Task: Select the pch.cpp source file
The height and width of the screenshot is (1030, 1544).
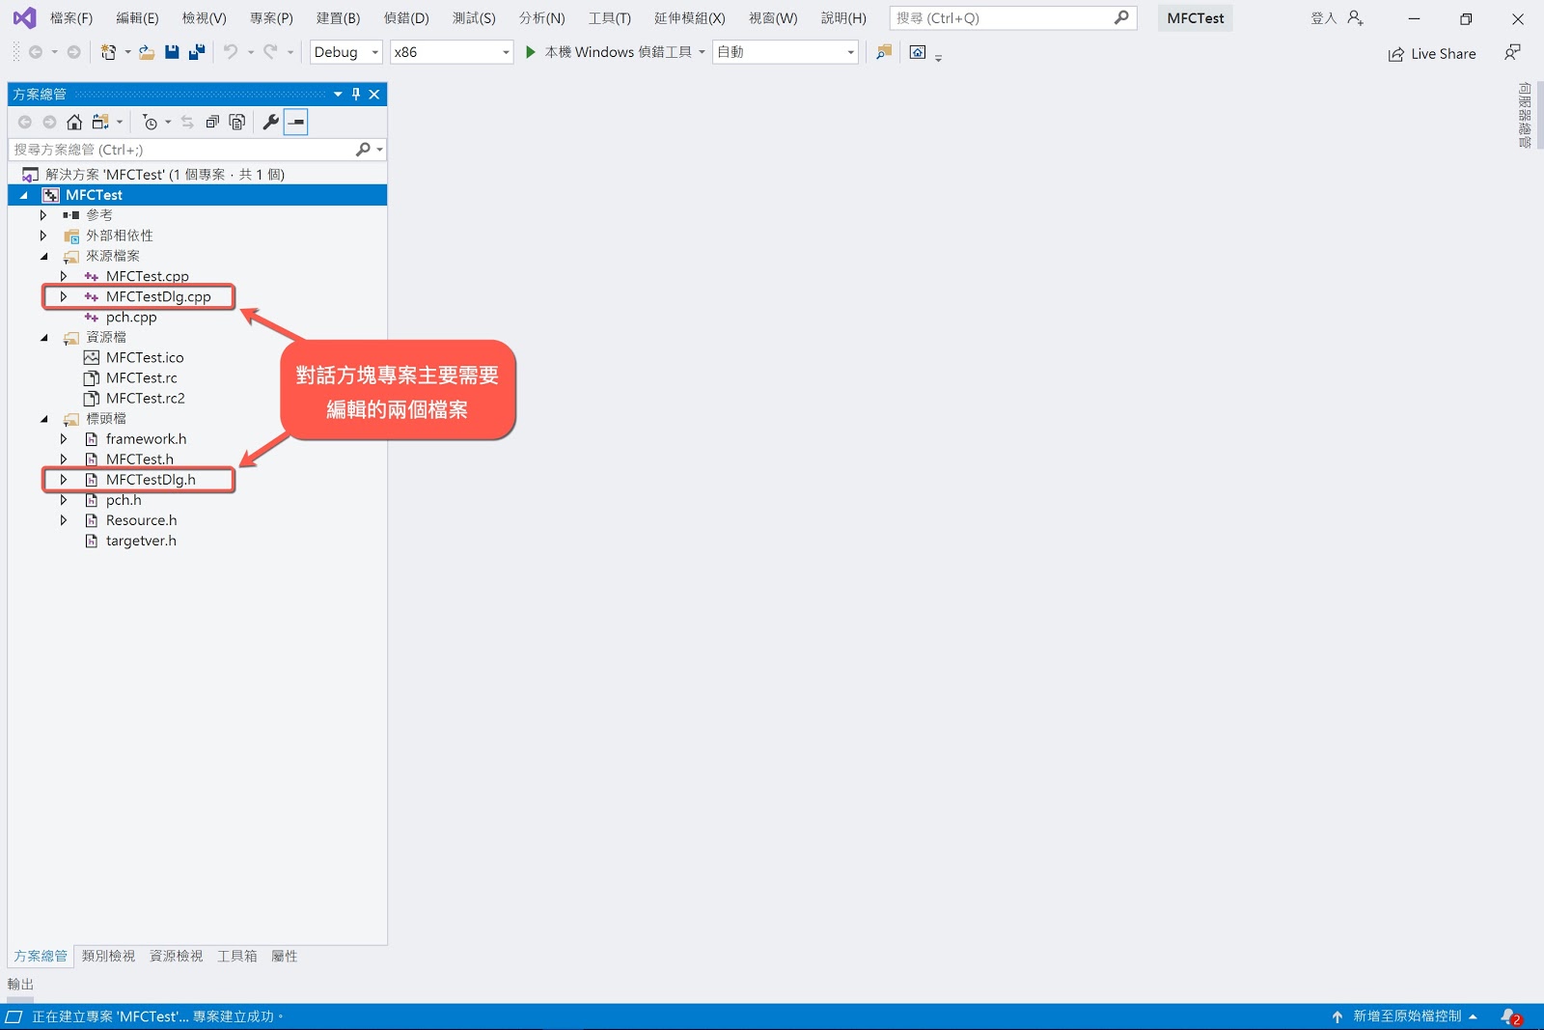Action: 131,317
